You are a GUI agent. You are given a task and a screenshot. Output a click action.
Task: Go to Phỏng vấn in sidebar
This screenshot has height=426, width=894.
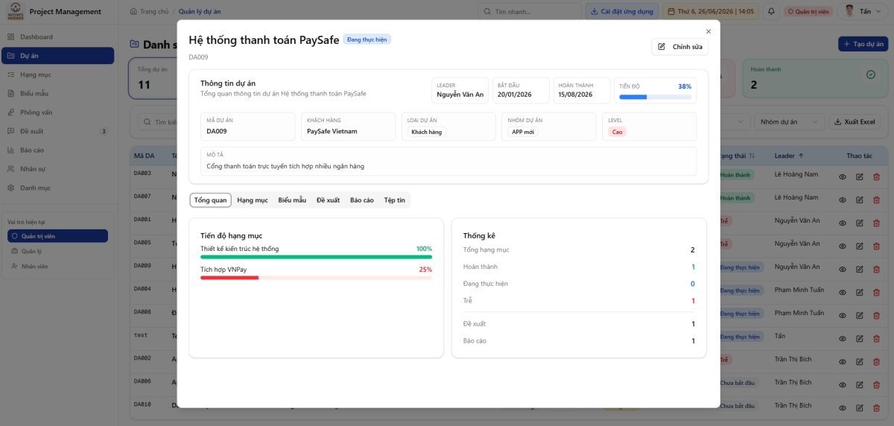point(57,112)
